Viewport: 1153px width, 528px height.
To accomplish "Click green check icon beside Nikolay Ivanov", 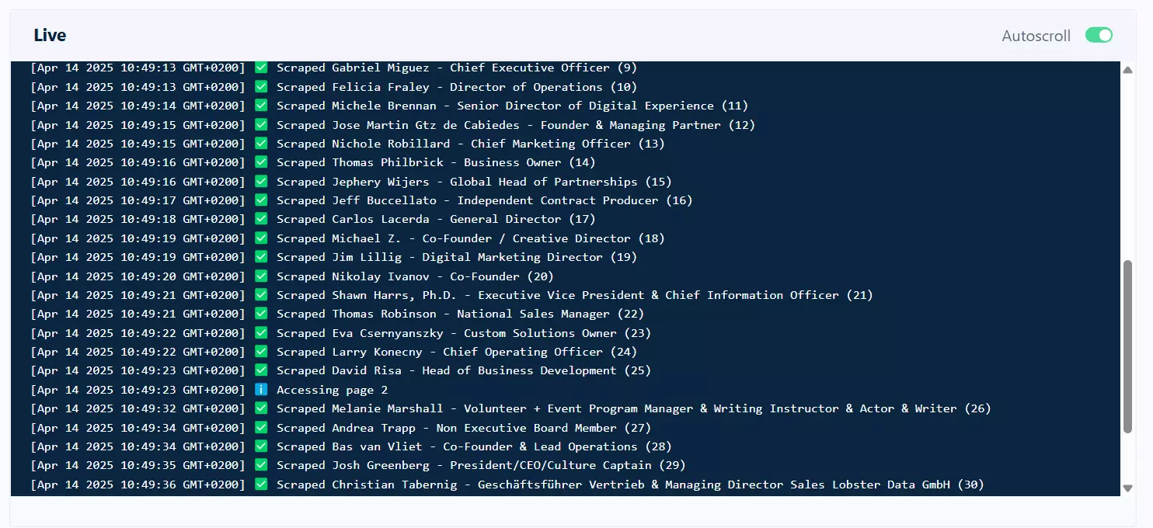I will [x=261, y=276].
